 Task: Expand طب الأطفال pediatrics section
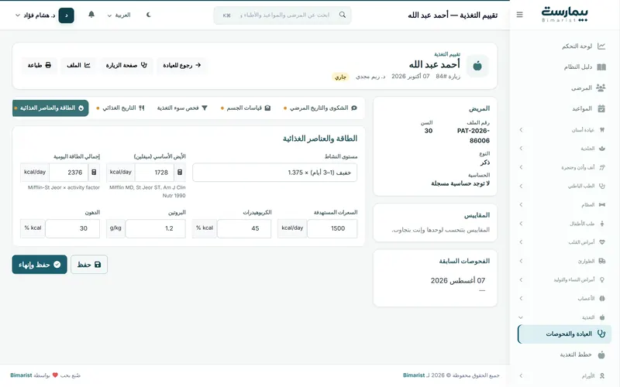[564, 224]
